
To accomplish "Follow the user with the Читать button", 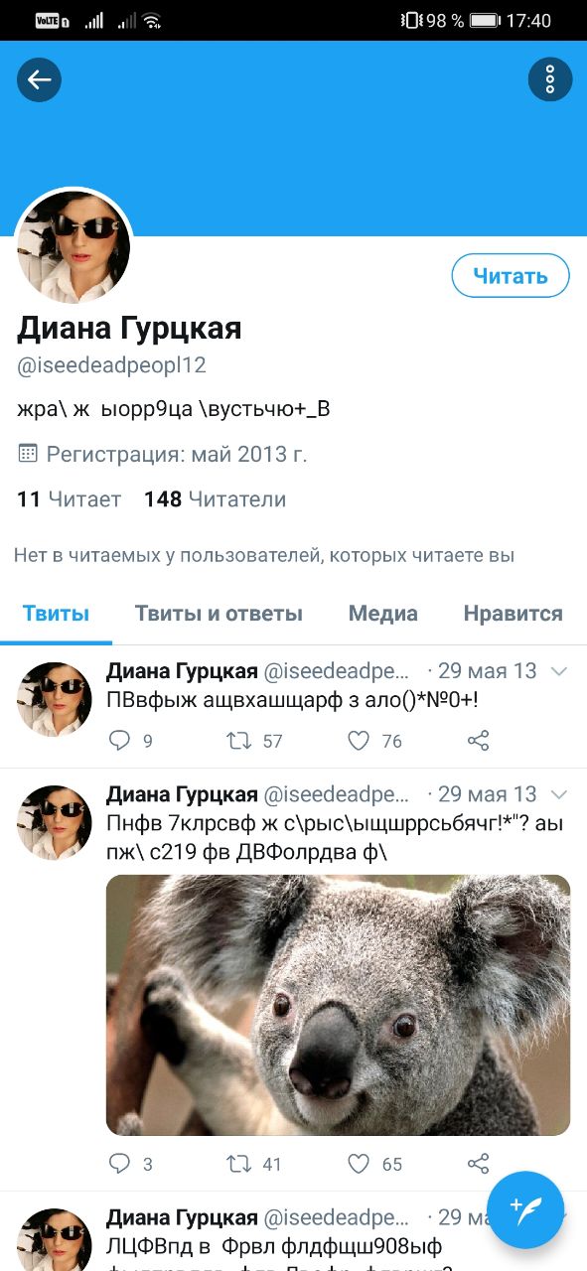I will pos(511,276).
